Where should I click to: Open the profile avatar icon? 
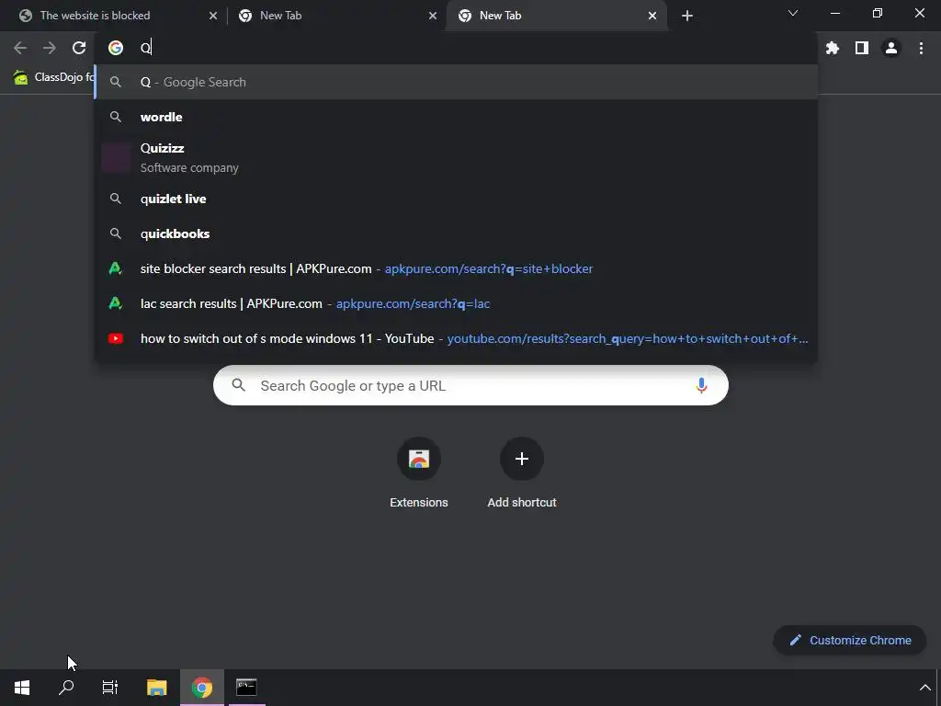coord(891,48)
